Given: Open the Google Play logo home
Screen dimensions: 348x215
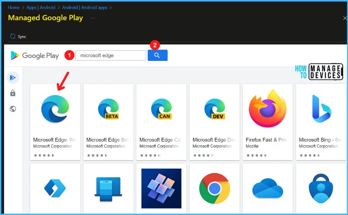Looking at the screenshot, I should (x=35, y=56).
